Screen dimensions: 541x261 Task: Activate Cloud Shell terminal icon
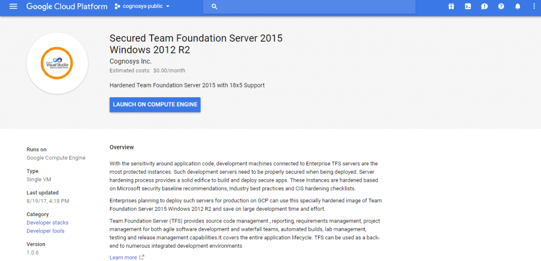(x=468, y=6)
